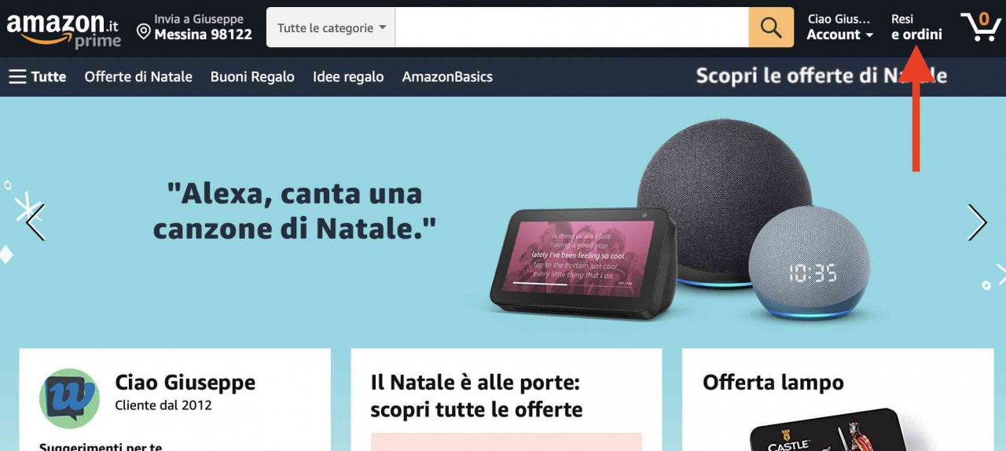This screenshot has height=451, width=1006.
Task: Open the Tutte hamburger menu
Action: (37, 76)
